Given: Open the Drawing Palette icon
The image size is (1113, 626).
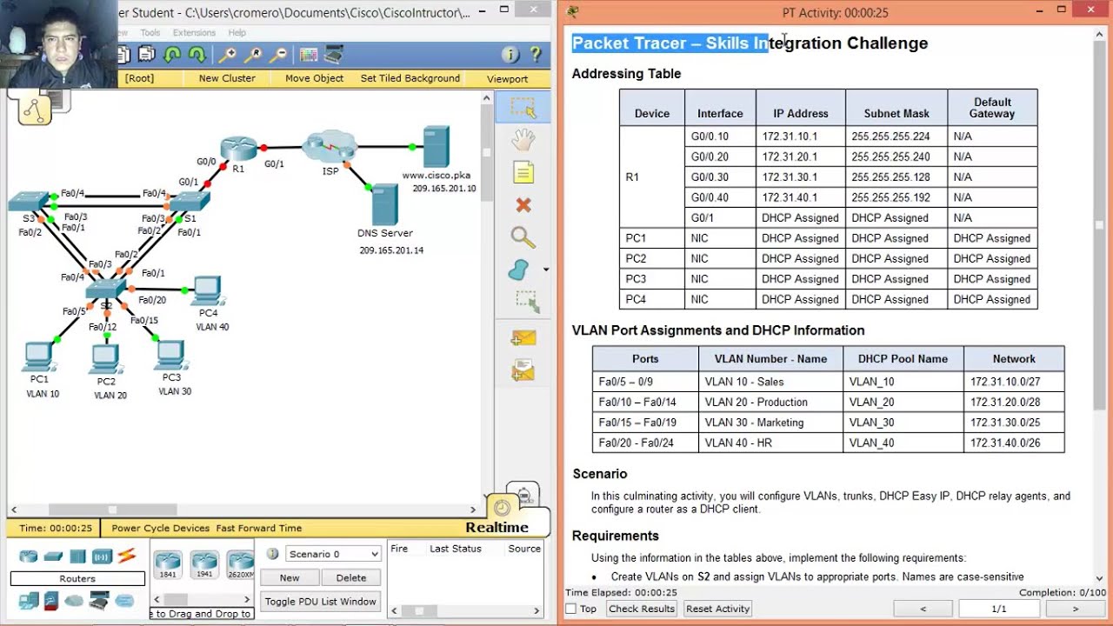Looking at the screenshot, I should pyautogui.click(x=309, y=55).
